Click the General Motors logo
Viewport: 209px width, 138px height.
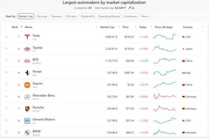tap(27, 121)
